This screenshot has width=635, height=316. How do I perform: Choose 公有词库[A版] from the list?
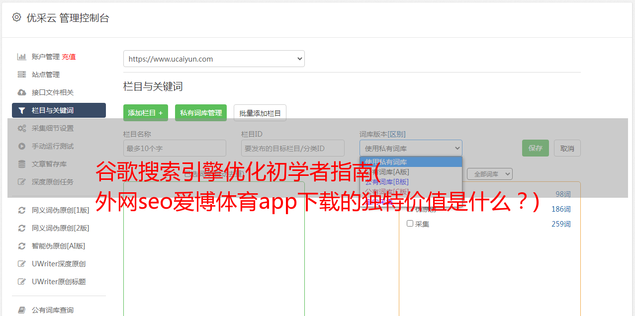tap(411, 171)
